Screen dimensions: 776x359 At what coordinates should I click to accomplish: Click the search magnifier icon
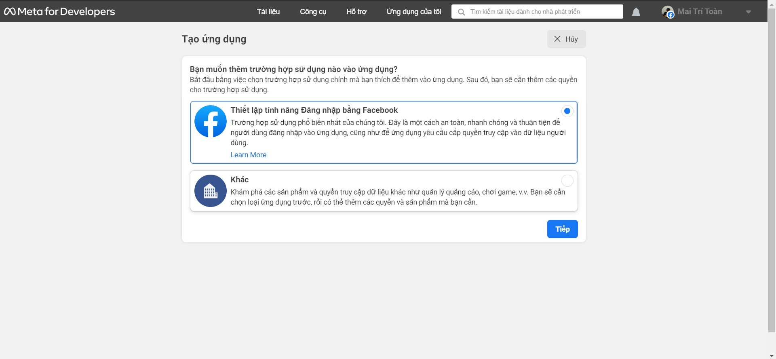tap(461, 12)
